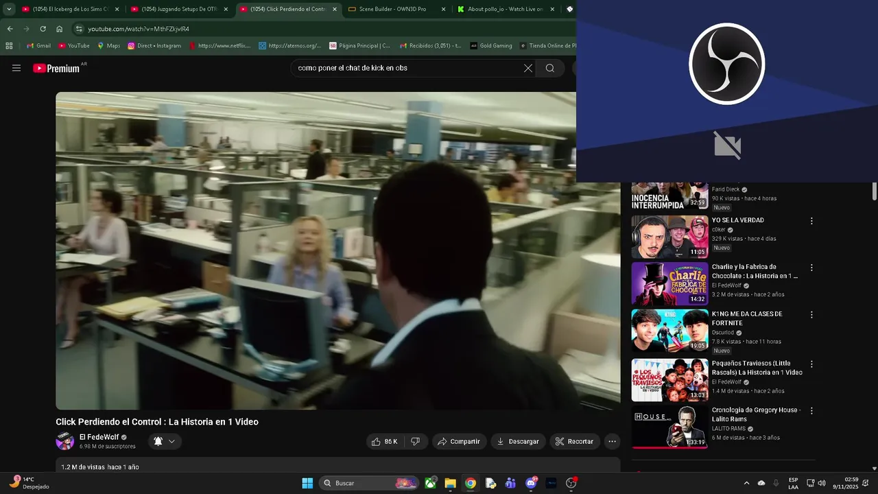Open options menu for Cronología de Gregory House
This screenshot has width=878, height=494.
811,411
